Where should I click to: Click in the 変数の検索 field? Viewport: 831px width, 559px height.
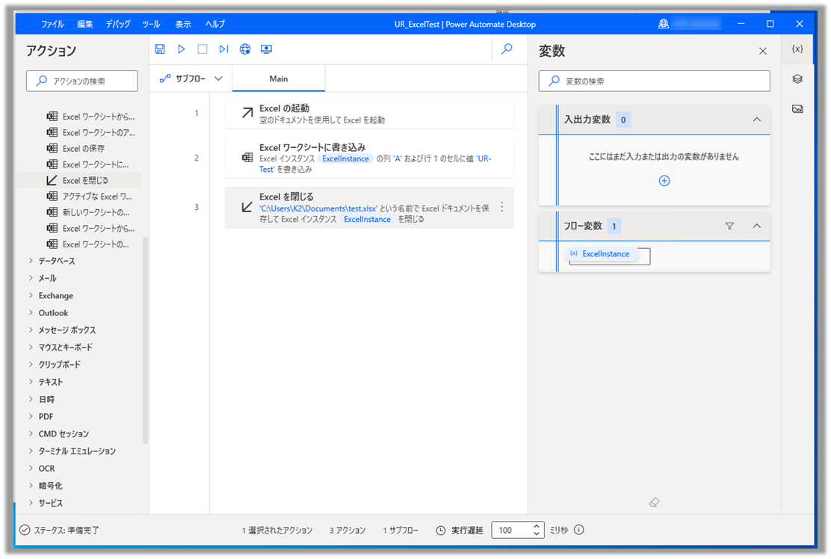tap(655, 81)
